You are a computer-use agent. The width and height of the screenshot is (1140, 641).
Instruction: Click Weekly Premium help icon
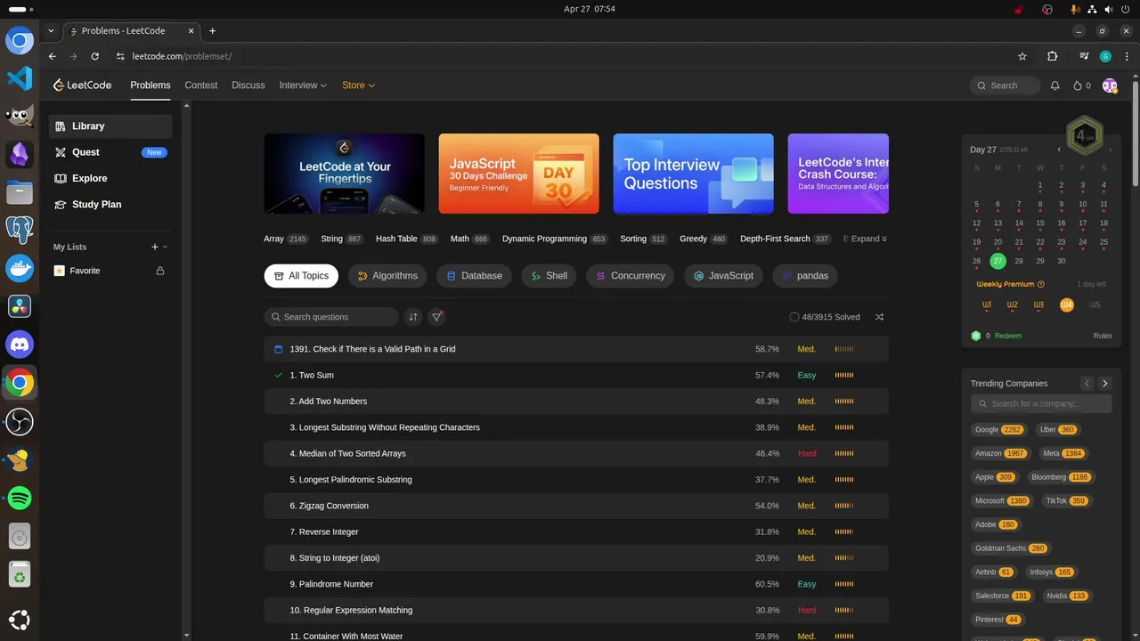[x=1041, y=285]
